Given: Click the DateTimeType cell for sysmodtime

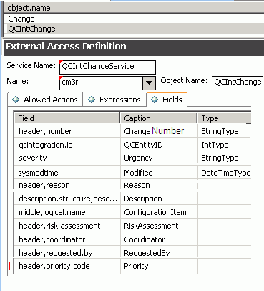Looking at the screenshot, I should pos(225,173).
